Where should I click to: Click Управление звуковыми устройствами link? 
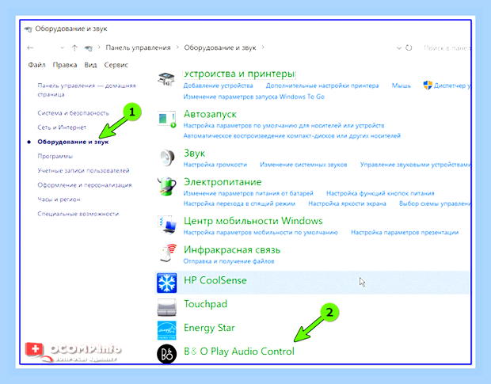coord(415,165)
